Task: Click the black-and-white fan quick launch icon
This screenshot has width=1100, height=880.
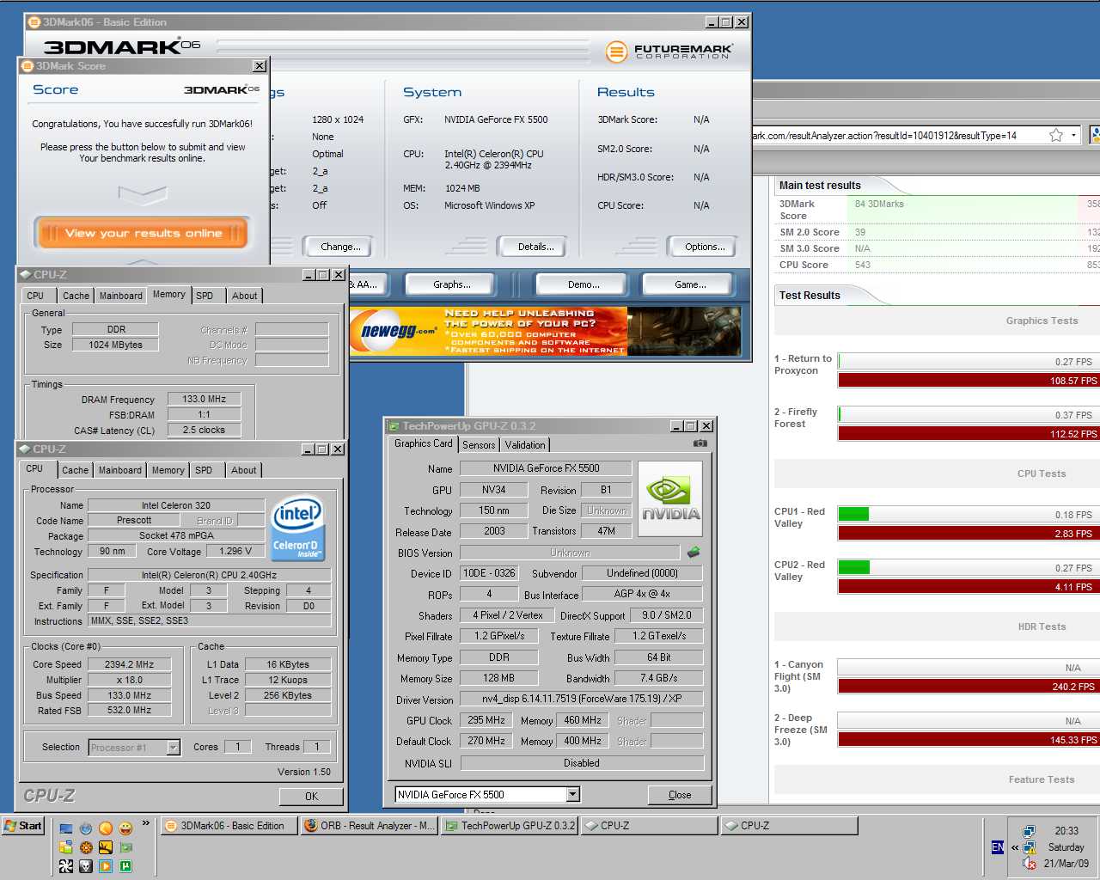Action: [66, 866]
